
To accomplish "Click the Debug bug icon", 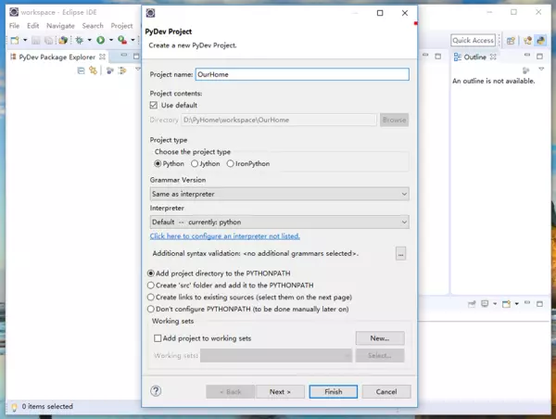I will pyautogui.click(x=80, y=40).
